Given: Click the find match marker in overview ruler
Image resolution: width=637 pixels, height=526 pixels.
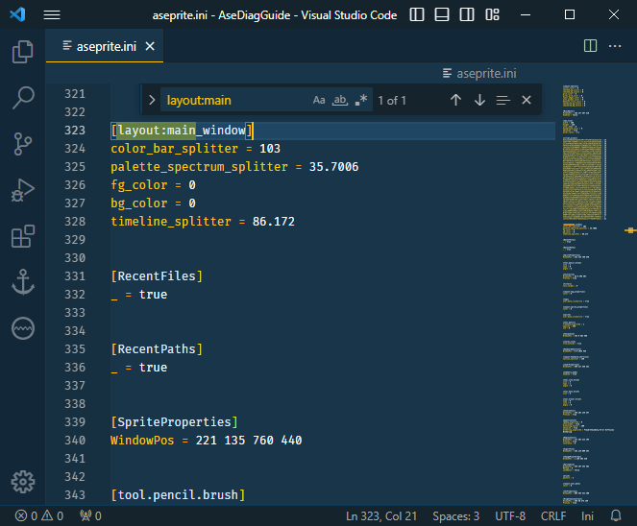Looking at the screenshot, I should click(630, 230).
